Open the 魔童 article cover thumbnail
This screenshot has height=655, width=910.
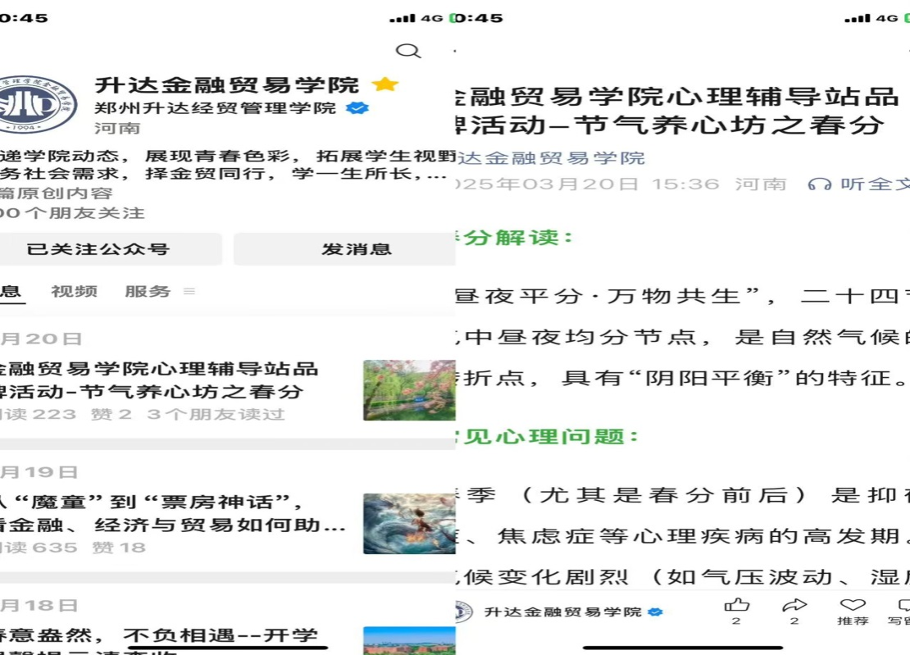[x=409, y=524]
